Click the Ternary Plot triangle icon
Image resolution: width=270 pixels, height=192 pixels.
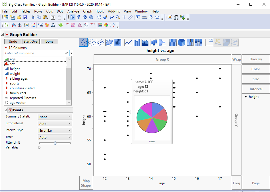[x=53, y=25]
